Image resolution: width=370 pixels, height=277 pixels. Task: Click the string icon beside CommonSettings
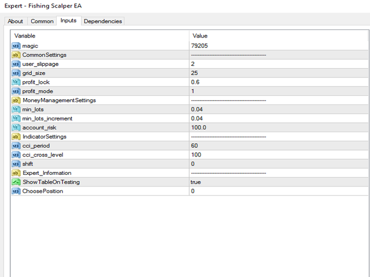(x=16, y=55)
